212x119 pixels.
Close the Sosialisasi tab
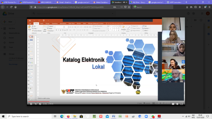coord(127,2)
